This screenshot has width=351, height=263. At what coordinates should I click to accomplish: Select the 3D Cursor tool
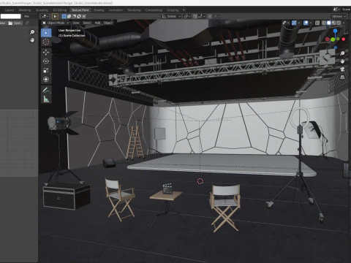click(x=46, y=42)
